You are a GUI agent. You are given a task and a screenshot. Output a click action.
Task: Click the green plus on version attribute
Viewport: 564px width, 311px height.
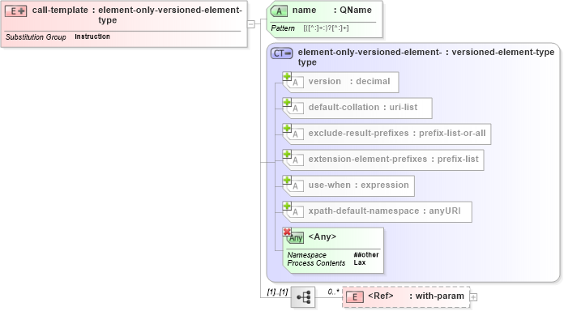[x=287, y=76]
